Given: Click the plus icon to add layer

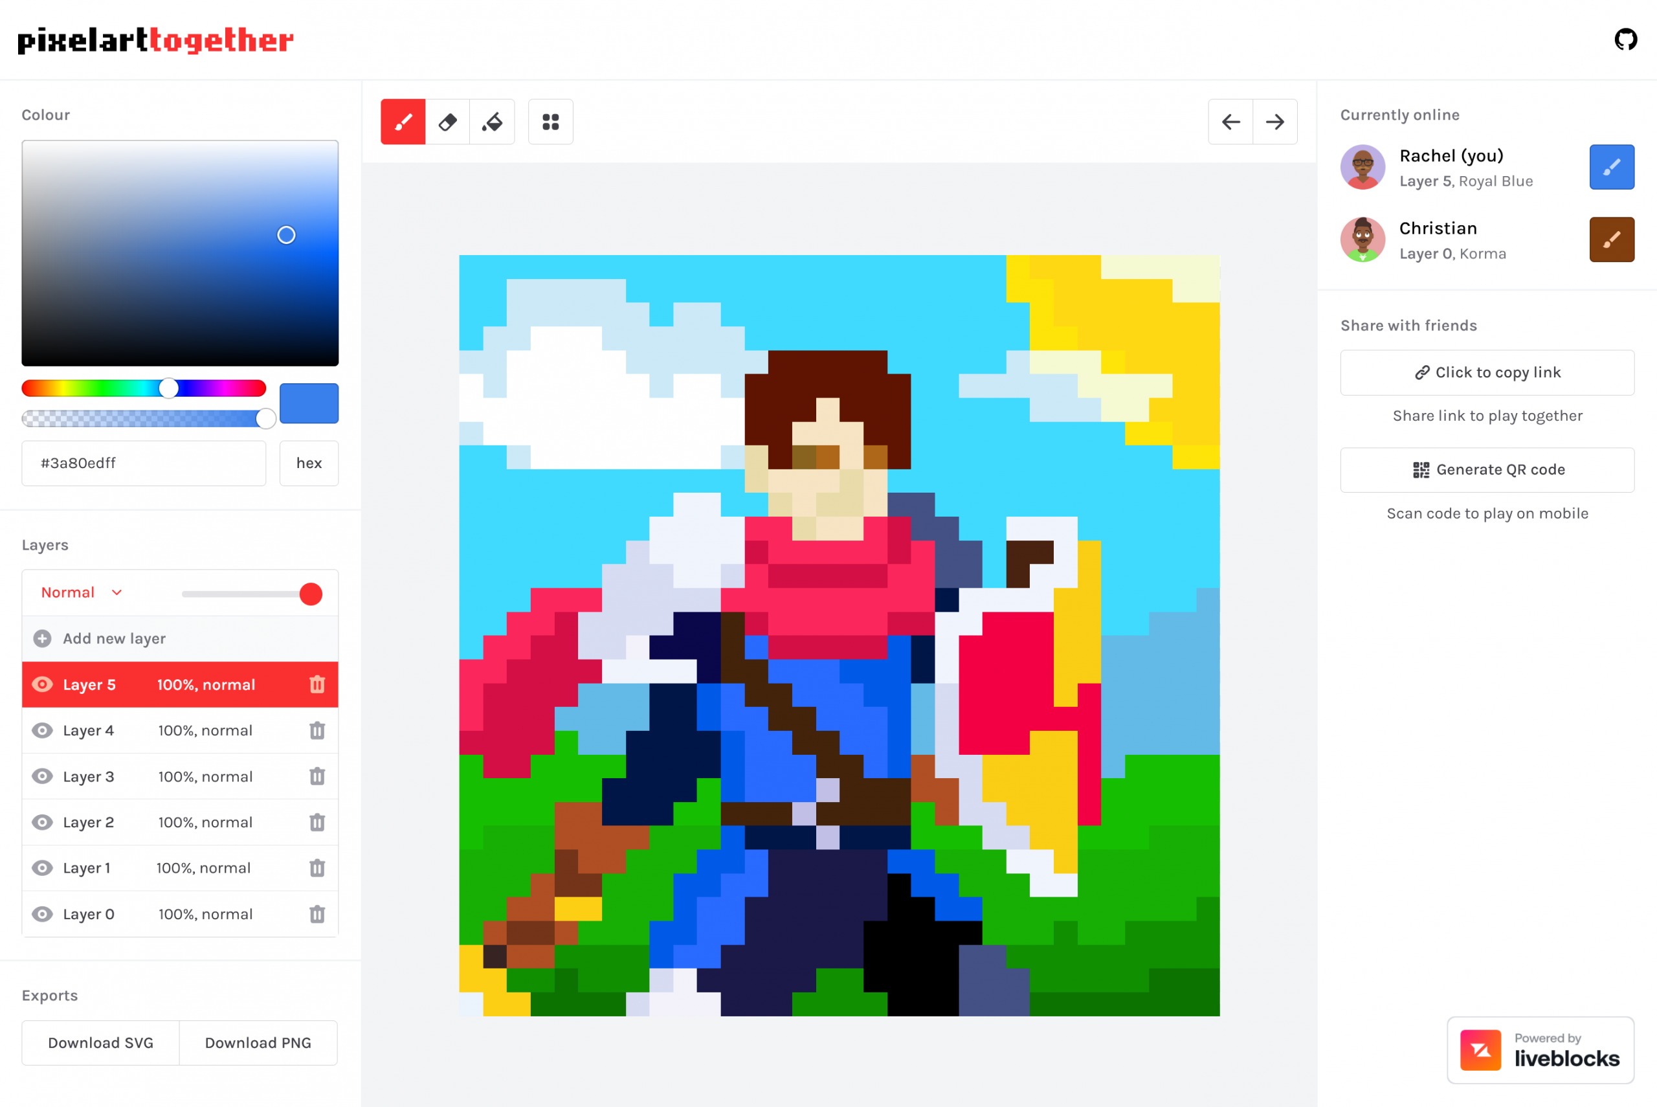Looking at the screenshot, I should click(42, 638).
